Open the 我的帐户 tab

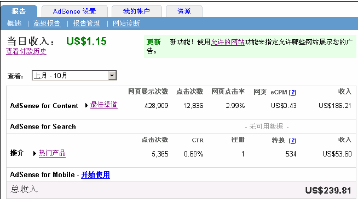tap(136, 11)
